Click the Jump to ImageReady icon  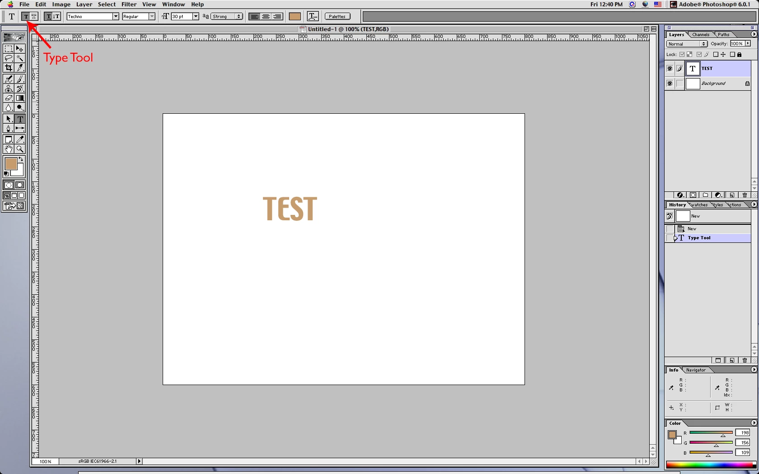[x=14, y=206]
